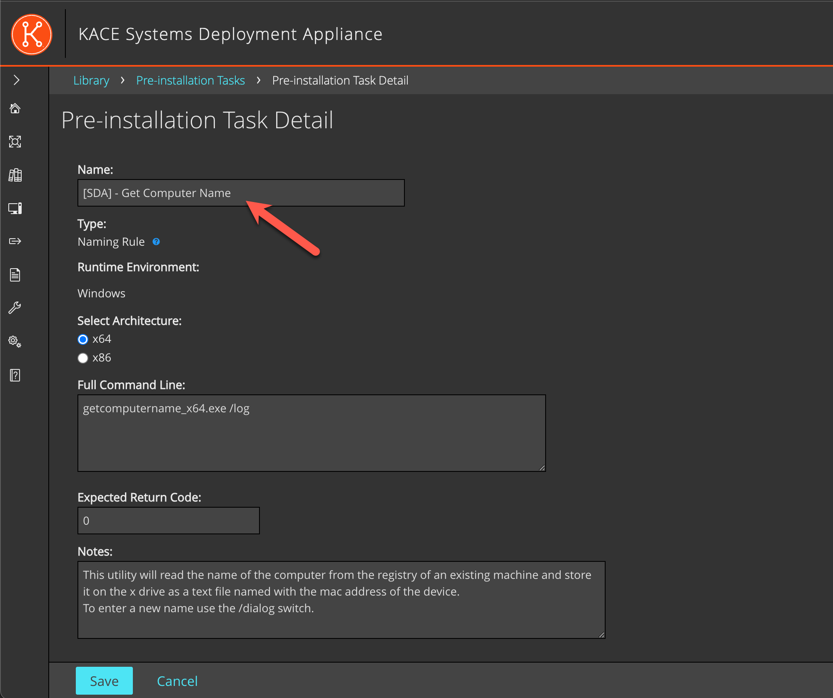Click the KACE logo icon
The image size is (833, 698).
coord(32,34)
